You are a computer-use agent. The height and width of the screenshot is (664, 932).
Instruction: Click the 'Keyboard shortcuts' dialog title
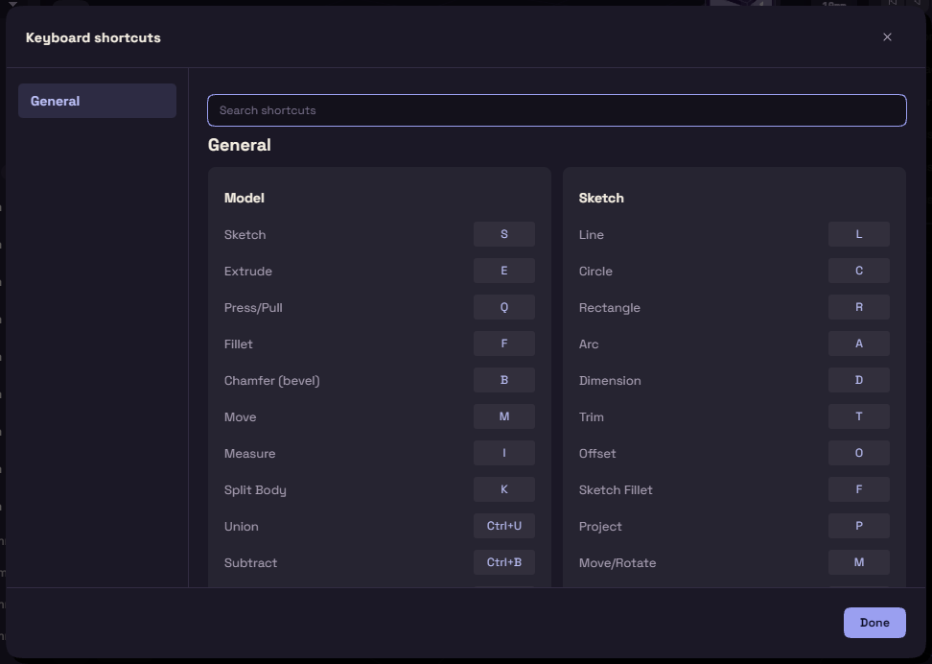point(93,37)
